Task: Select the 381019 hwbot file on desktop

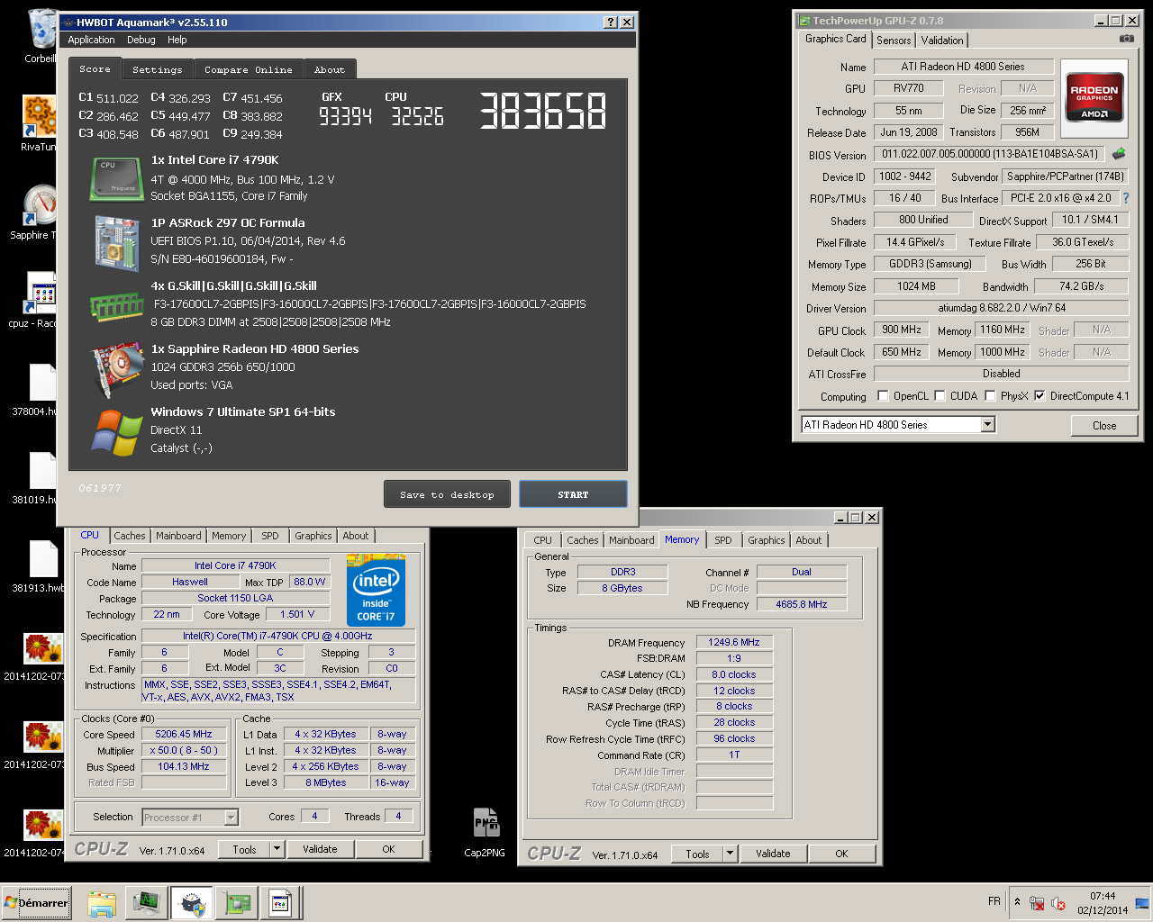Action: tap(41, 477)
